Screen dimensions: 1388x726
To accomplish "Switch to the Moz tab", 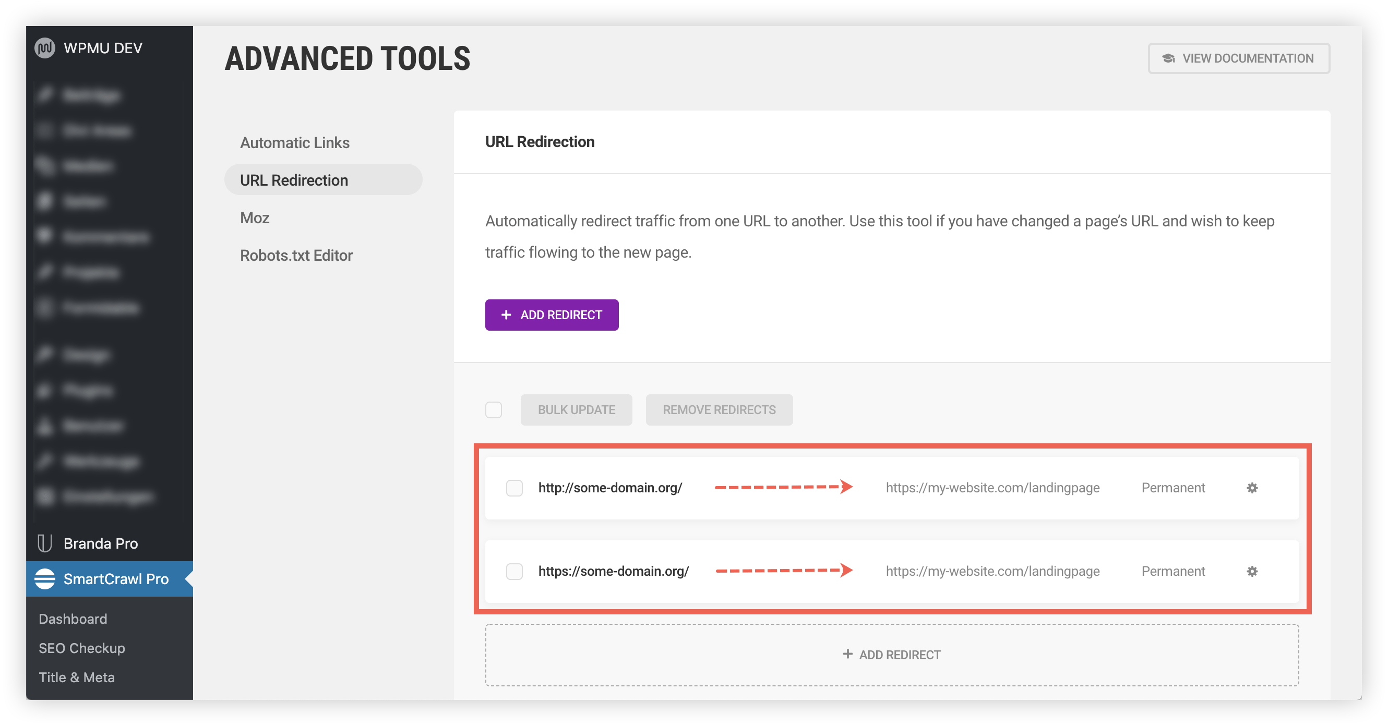I will [255, 217].
